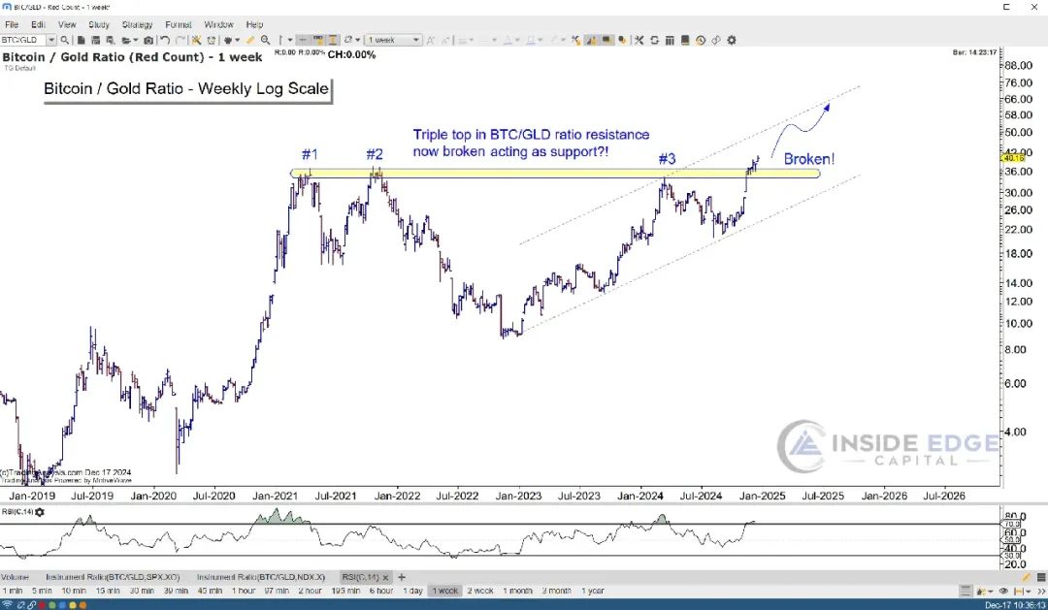The width and height of the screenshot is (1048, 610).
Task: Select the Instrument Ratio(BTC/GLD,SPX.XO) tab
Action: coord(113,577)
